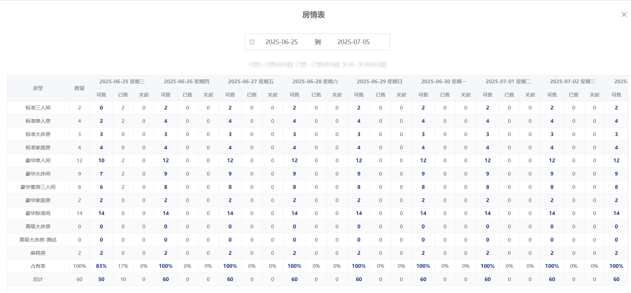Click the 可售 subheader under 2025-06-25
The height and width of the screenshot is (293, 631).
pos(101,95)
